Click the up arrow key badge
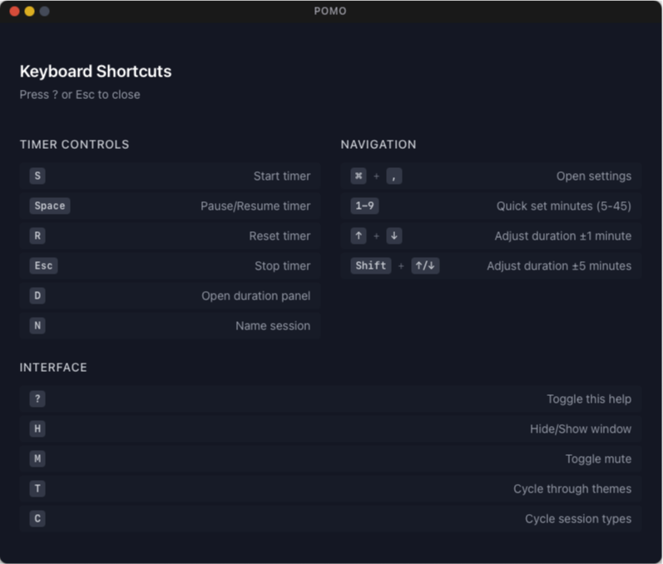Screen dimensions: 663x564 coord(359,236)
